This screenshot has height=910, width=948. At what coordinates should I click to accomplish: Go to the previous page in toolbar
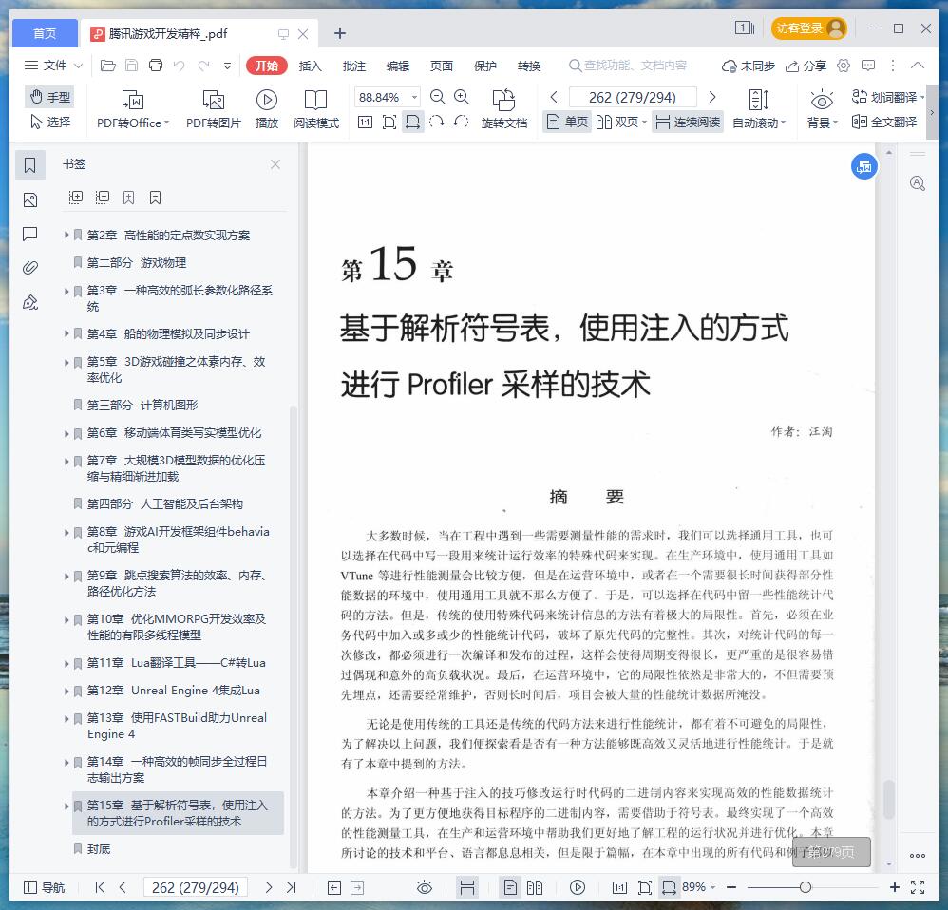click(554, 97)
